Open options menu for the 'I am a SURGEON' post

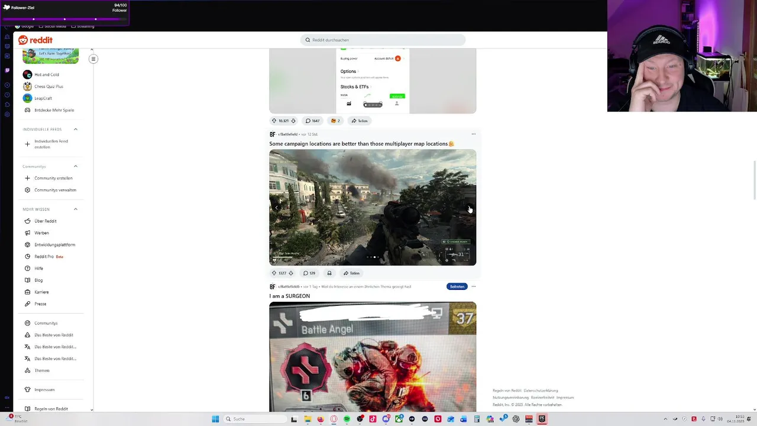click(x=473, y=286)
